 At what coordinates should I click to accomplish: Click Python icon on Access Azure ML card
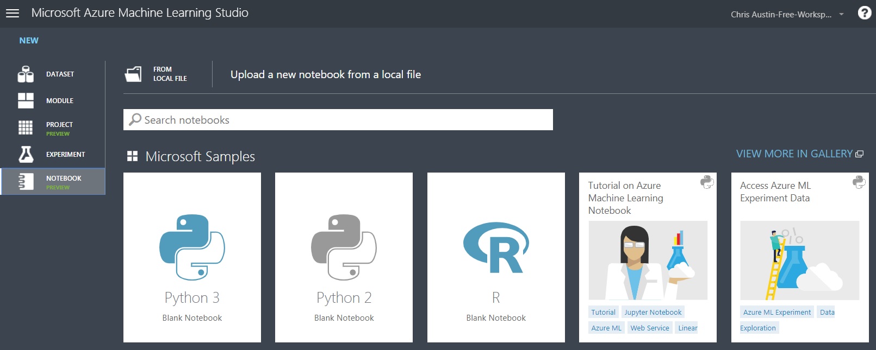(x=859, y=182)
